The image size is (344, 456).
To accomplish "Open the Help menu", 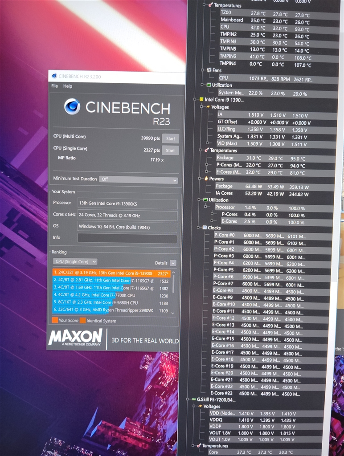I will (68, 86).
